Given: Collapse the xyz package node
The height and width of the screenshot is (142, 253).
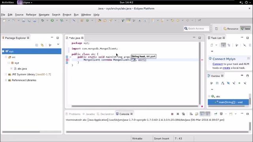Looking at the screenshot, I should pyautogui.click(x=9, y=63).
